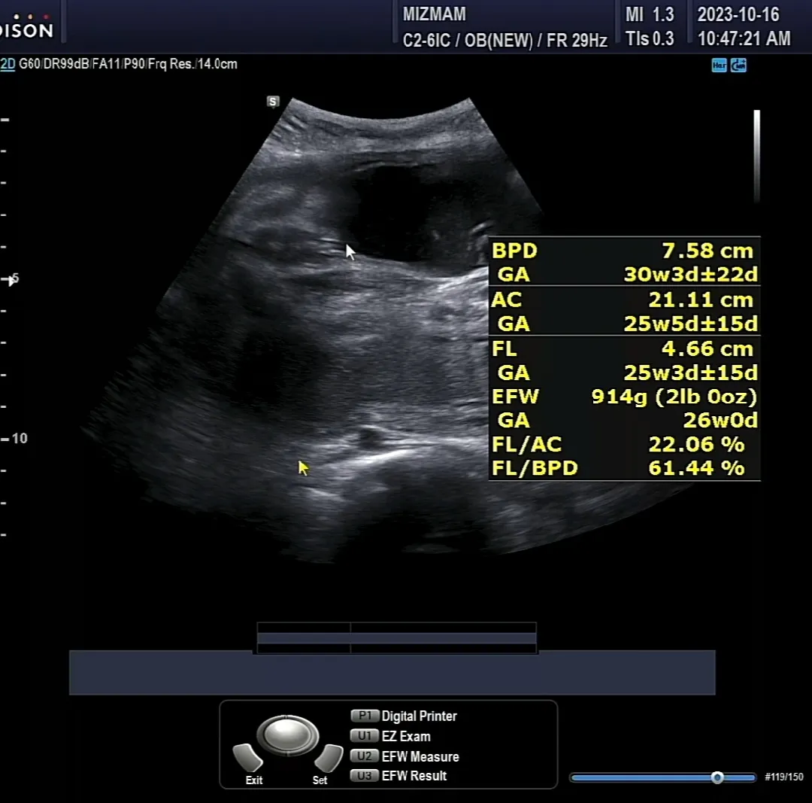Image resolution: width=812 pixels, height=803 pixels.
Task: Choose U2 EFW Measure
Action: pyautogui.click(x=405, y=756)
